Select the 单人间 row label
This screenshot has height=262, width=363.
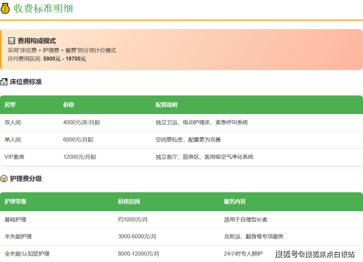(x=13, y=140)
